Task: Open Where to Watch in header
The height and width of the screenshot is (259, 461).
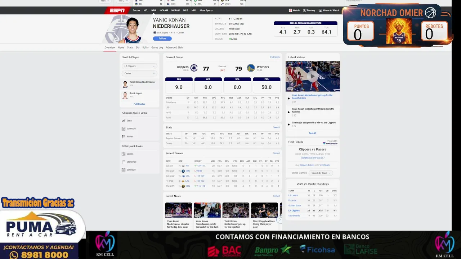Action: point(329,10)
